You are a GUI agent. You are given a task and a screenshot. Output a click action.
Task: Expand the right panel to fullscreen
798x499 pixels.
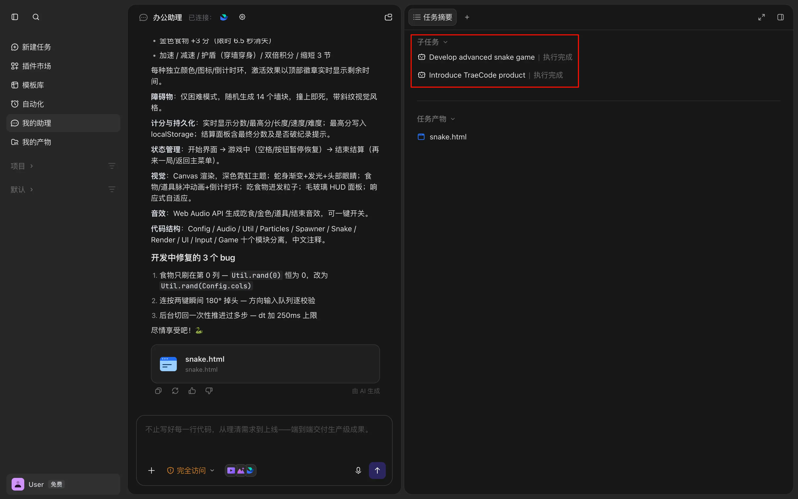point(761,17)
